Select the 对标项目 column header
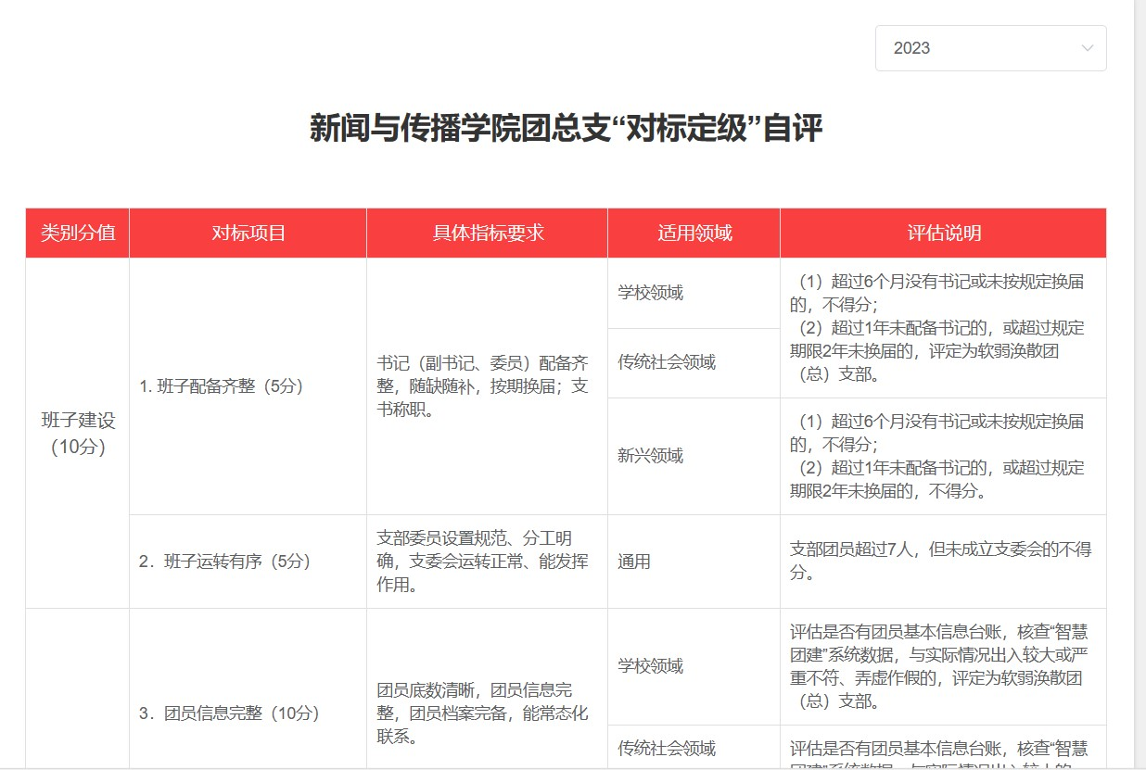The image size is (1146, 770). click(x=248, y=233)
